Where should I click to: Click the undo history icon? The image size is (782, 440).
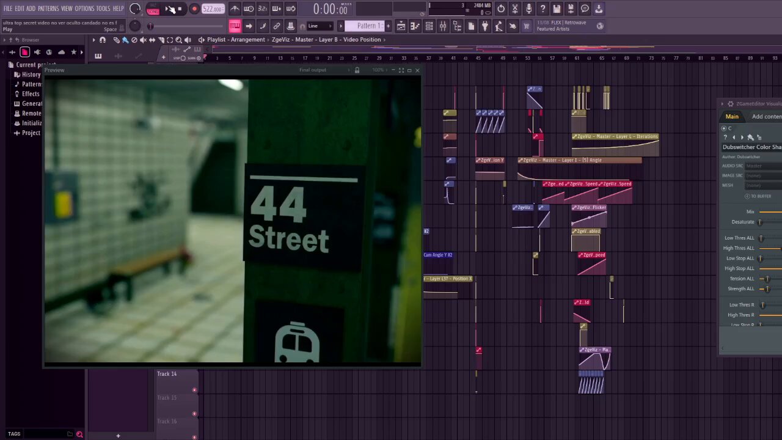(501, 9)
